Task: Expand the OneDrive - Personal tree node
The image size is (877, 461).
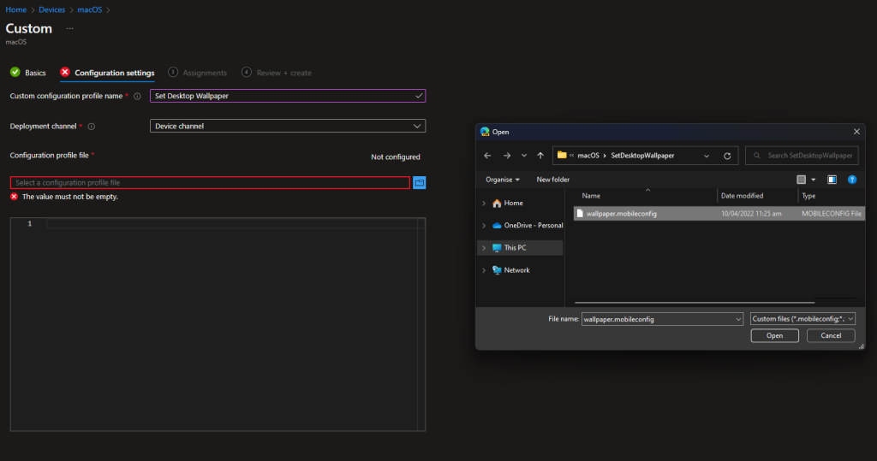Action: click(484, 226)
